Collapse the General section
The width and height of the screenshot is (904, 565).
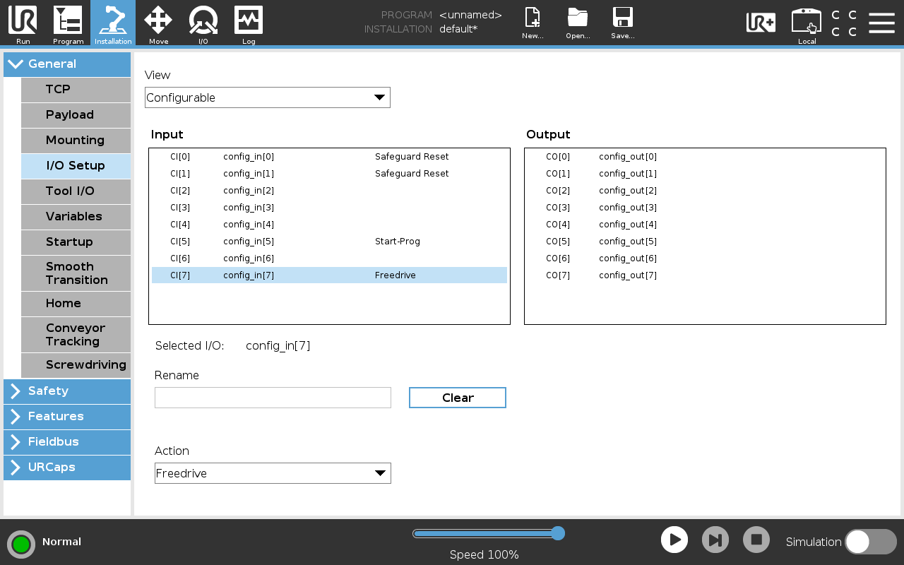pos(67,64)
